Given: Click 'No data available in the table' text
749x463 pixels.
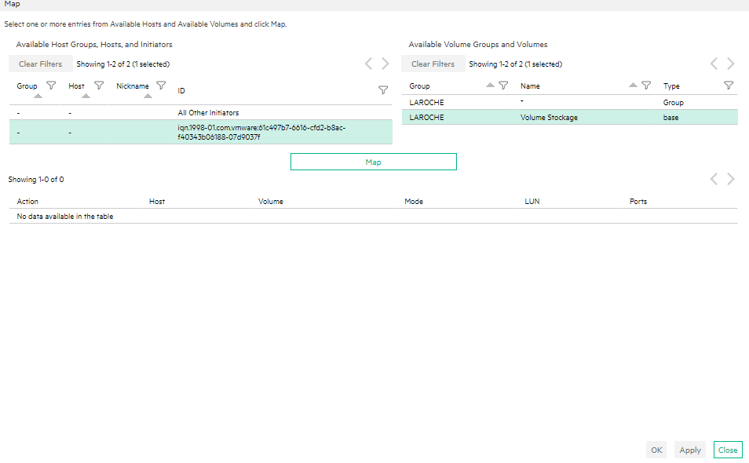Looking at the screenshot, I should (x=65, y=217).
